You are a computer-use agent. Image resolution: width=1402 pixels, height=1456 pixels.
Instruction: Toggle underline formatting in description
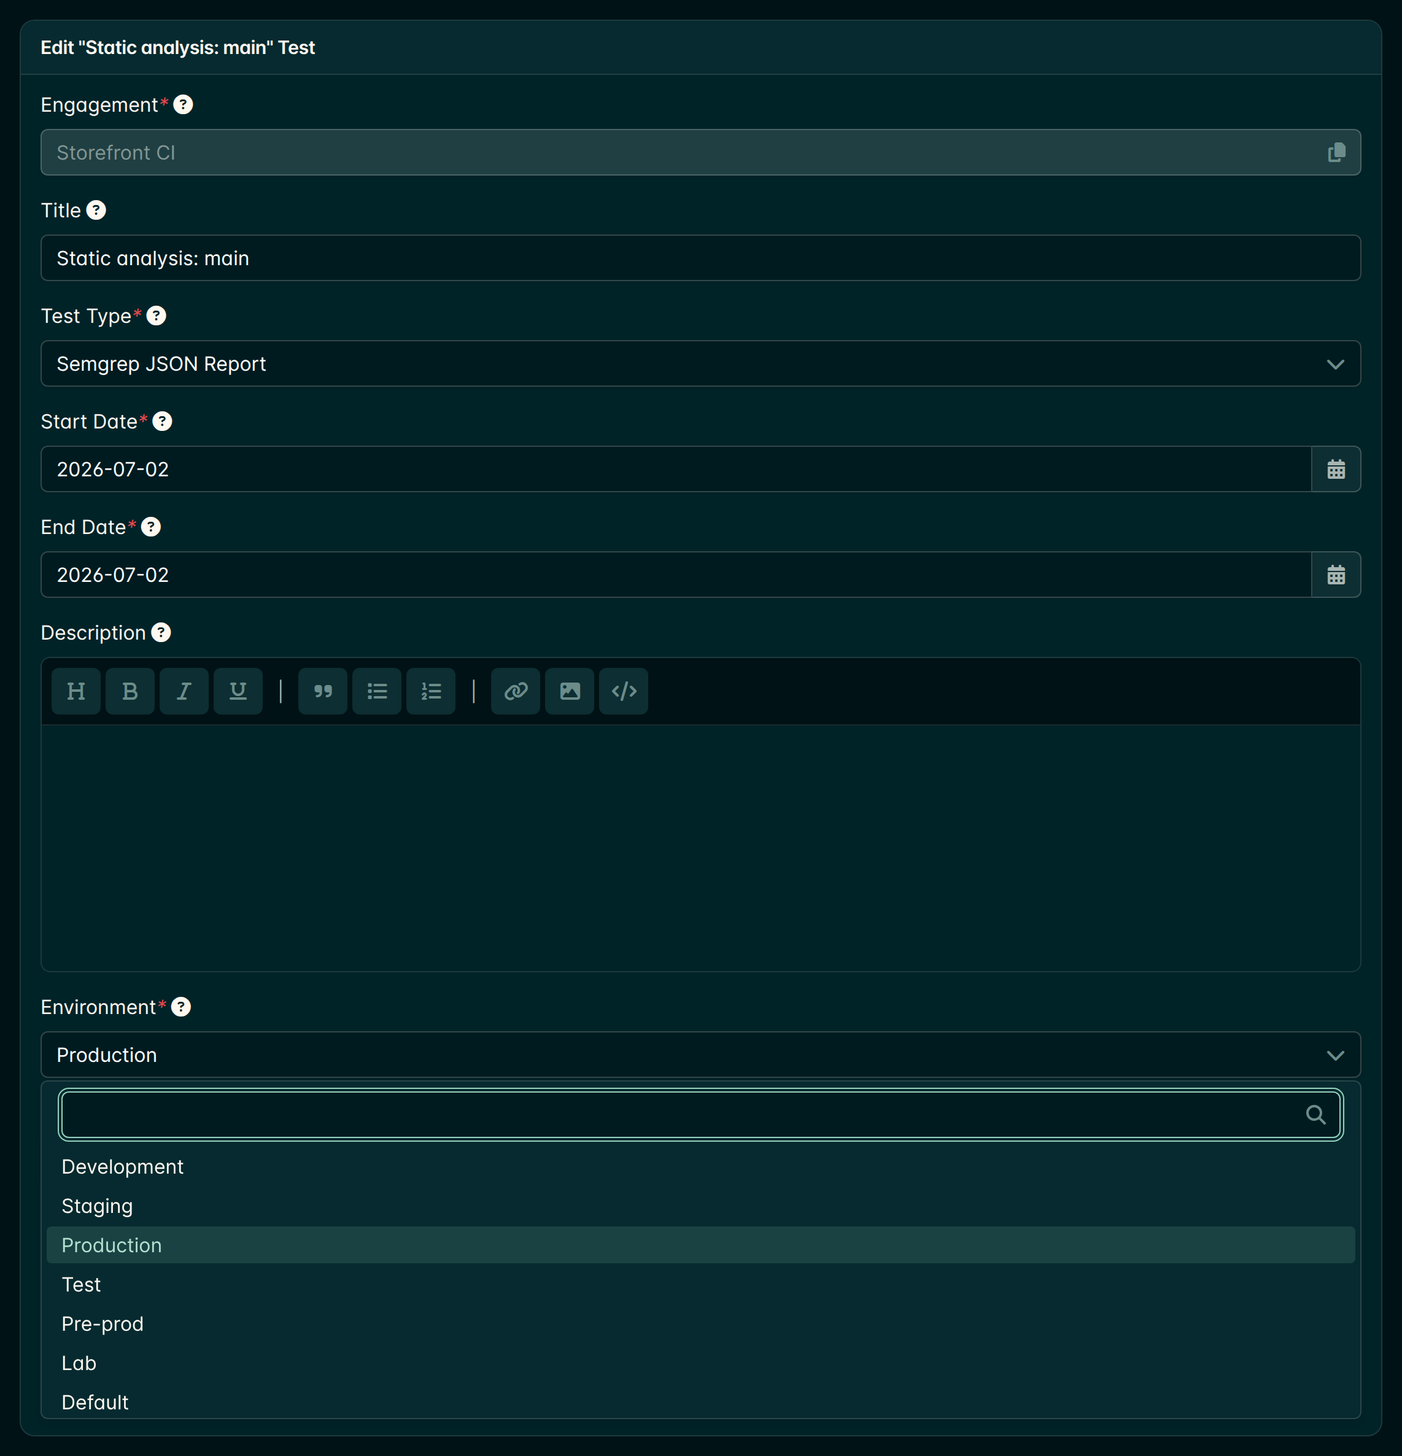(x=238, y=691)
